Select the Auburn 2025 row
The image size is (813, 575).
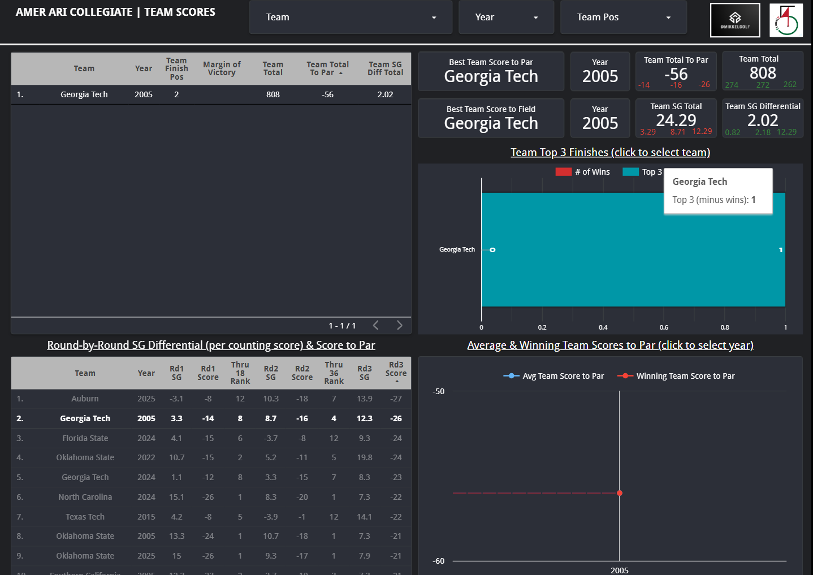(x=211, y=399)
